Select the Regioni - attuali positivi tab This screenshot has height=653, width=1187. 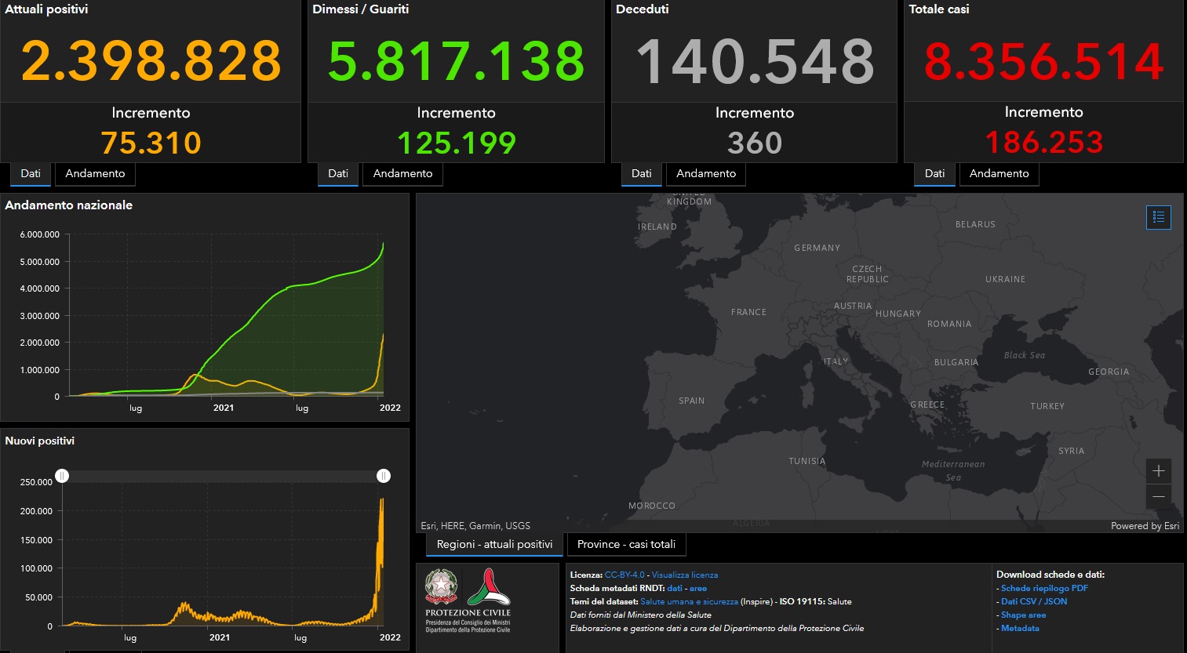(x=494, y=544)
